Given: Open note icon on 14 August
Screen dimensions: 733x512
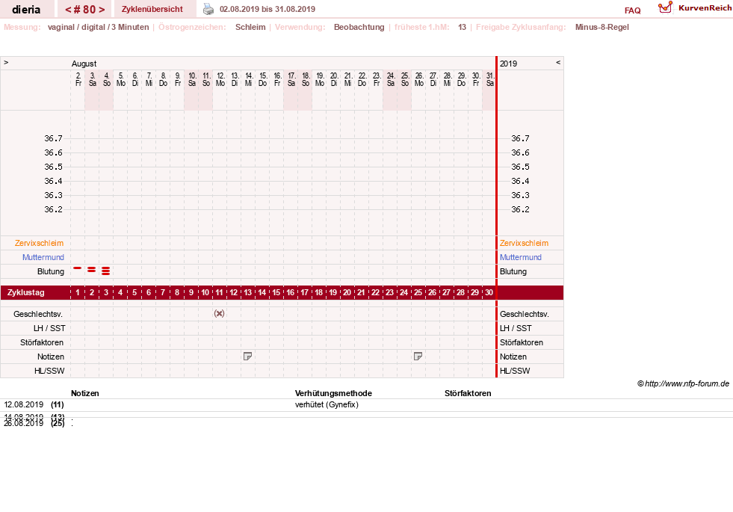Looking at the screenshot, I should (248, 357).
